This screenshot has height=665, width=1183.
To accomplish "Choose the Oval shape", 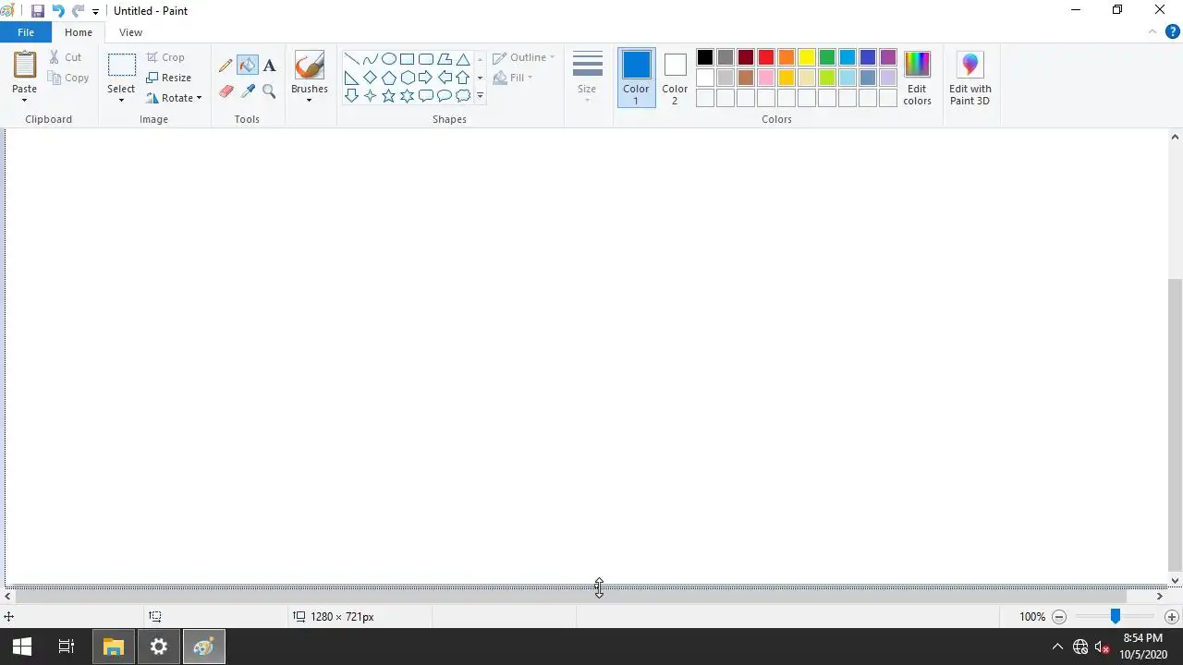I will pos(388,59).
